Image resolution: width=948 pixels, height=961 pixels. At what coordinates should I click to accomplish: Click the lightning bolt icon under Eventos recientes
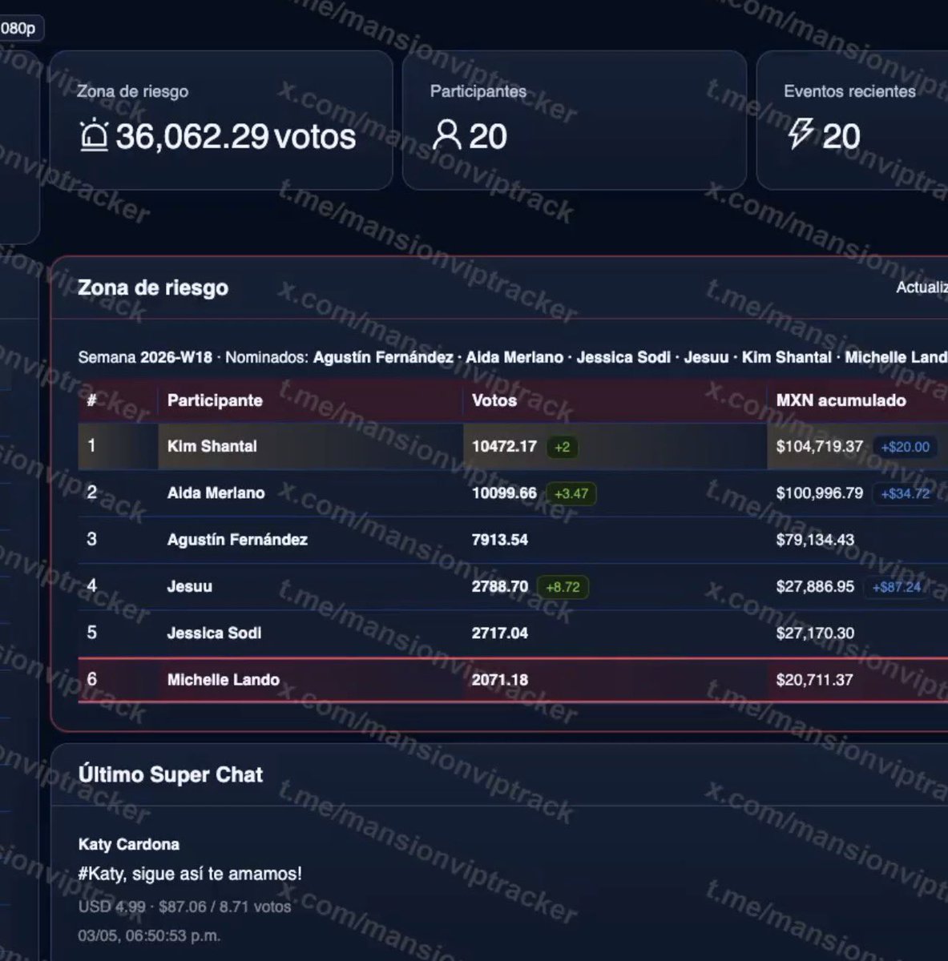pos(800,135)
